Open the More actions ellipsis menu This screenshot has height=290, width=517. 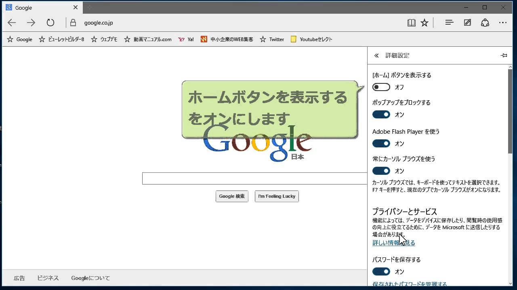(503, 23)
